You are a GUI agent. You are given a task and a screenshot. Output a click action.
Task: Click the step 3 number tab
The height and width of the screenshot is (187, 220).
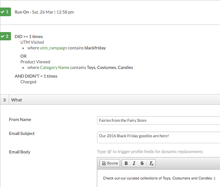(5, 100)
